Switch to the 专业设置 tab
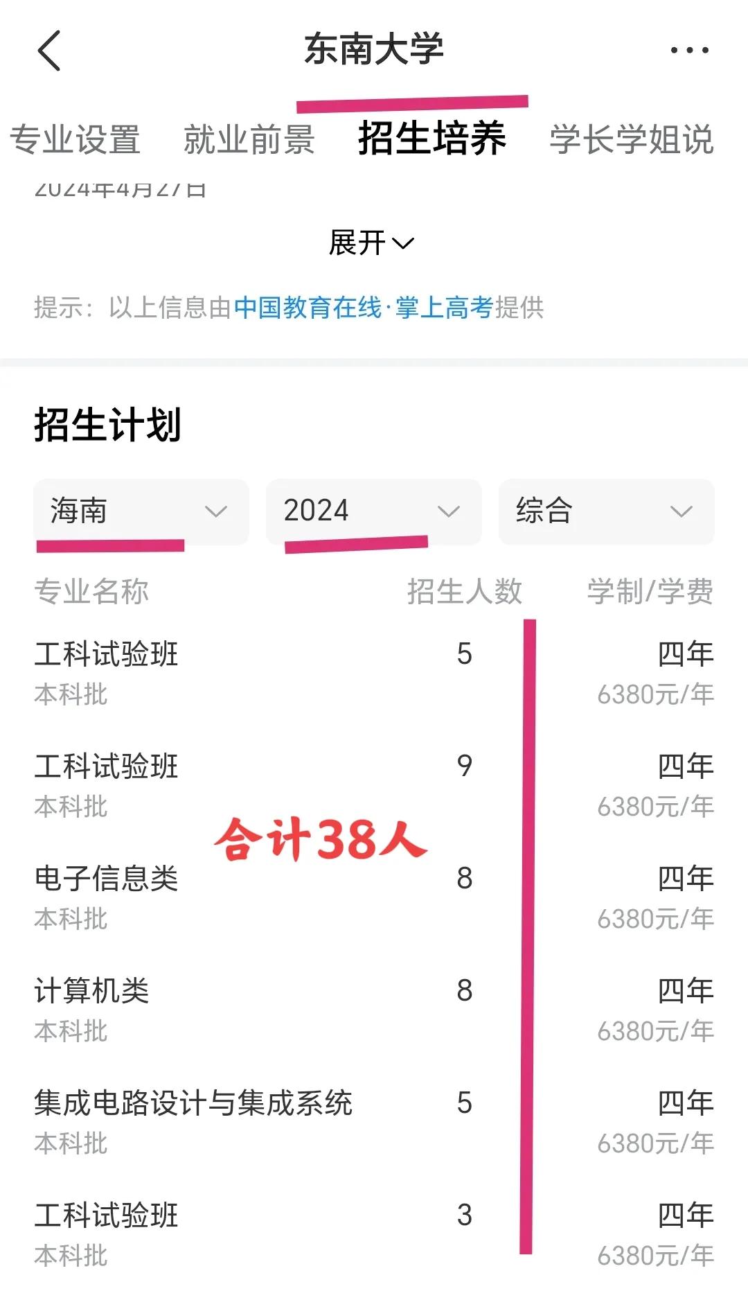748x1291 pixels. 75,139
